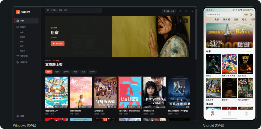Click the magnifier icon in Android search box
Screen dimensions: 261x129
(x=208, y=14)
